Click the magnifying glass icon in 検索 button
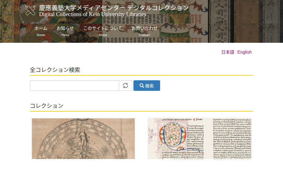The height and width of the screenshot is (186, 283). click(142, 86)
